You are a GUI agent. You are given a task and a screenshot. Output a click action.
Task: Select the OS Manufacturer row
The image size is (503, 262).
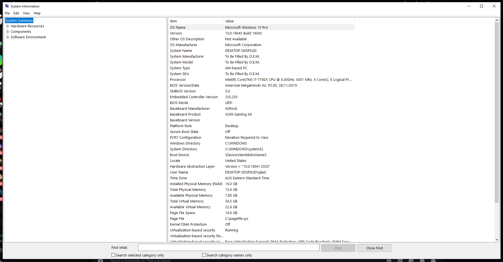262,45
